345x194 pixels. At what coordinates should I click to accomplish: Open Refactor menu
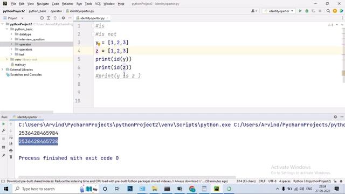[x=67, y=4]
